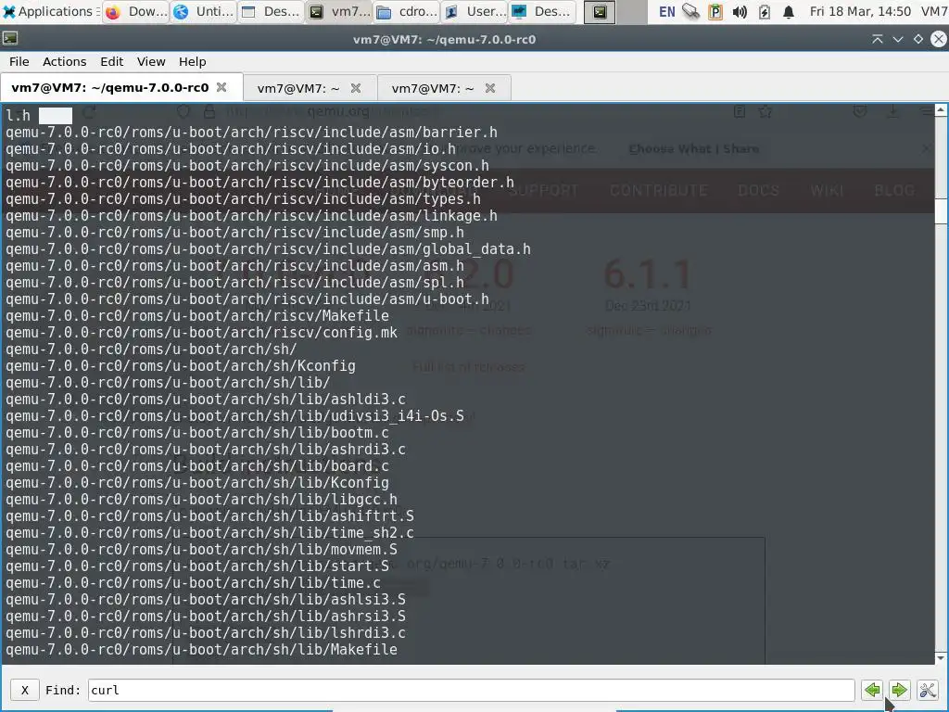Viewport: 949px width, 712px height.
Task: Click line ending in lib/libgcc.h
Action: [201, 500]
